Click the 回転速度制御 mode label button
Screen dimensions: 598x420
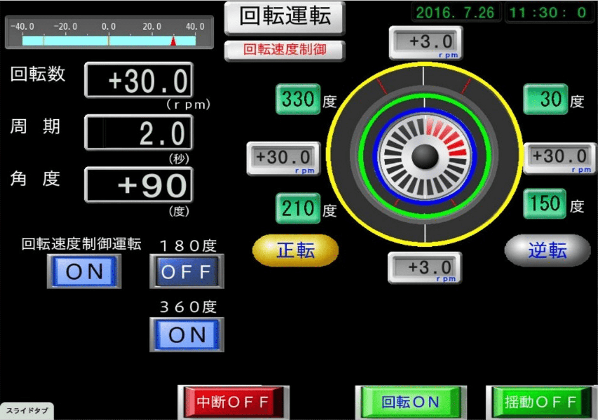285,50
